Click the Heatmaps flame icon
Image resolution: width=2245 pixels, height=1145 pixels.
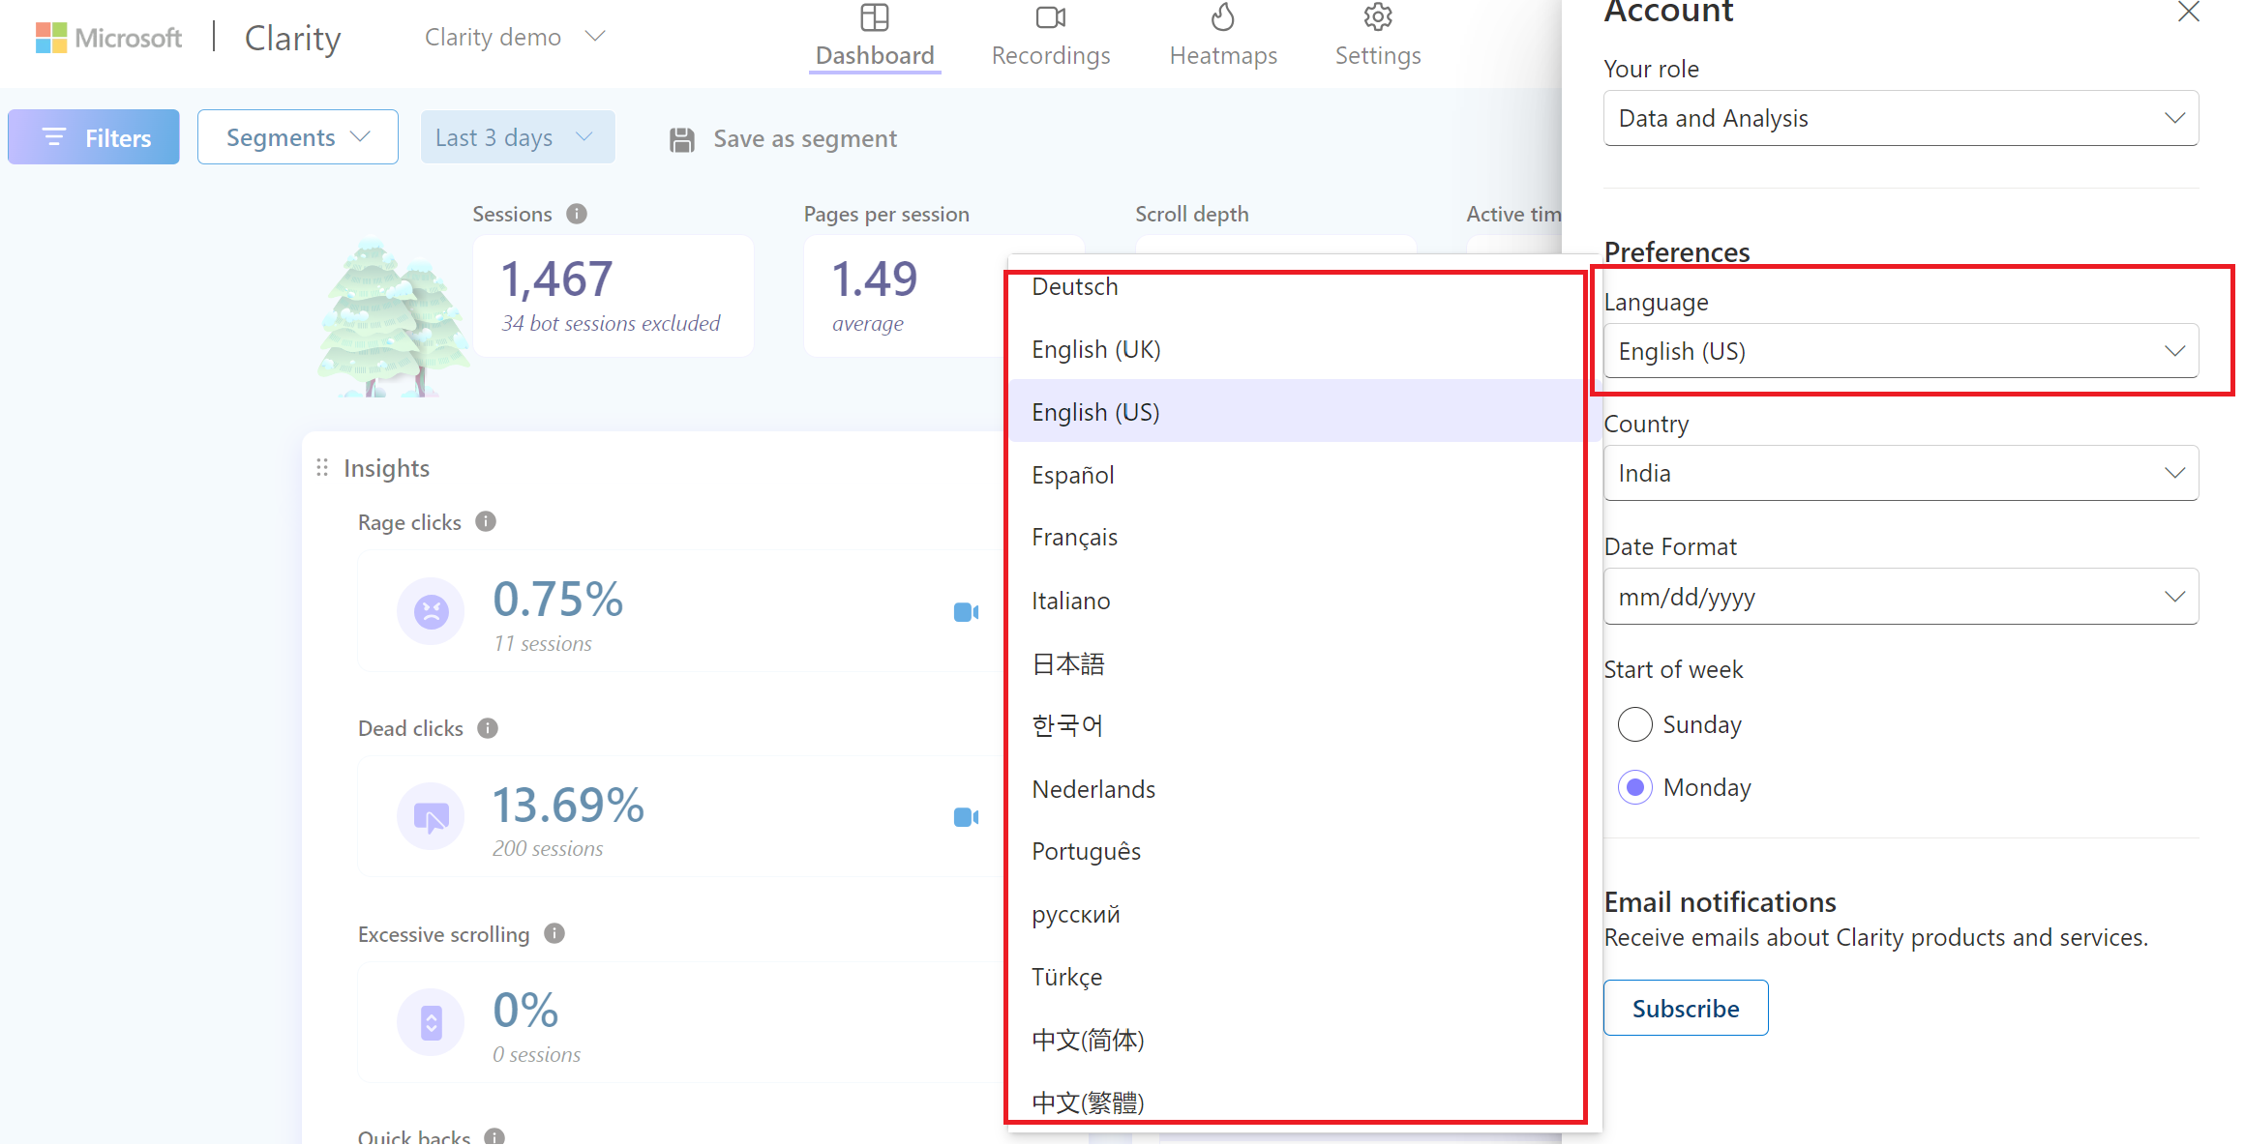(x=1224, y=17)
